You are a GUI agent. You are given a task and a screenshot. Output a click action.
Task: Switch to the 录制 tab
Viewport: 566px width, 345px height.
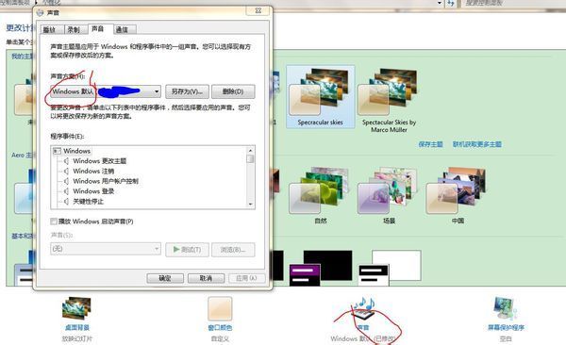pyautogui.click(x=75, y=29)
